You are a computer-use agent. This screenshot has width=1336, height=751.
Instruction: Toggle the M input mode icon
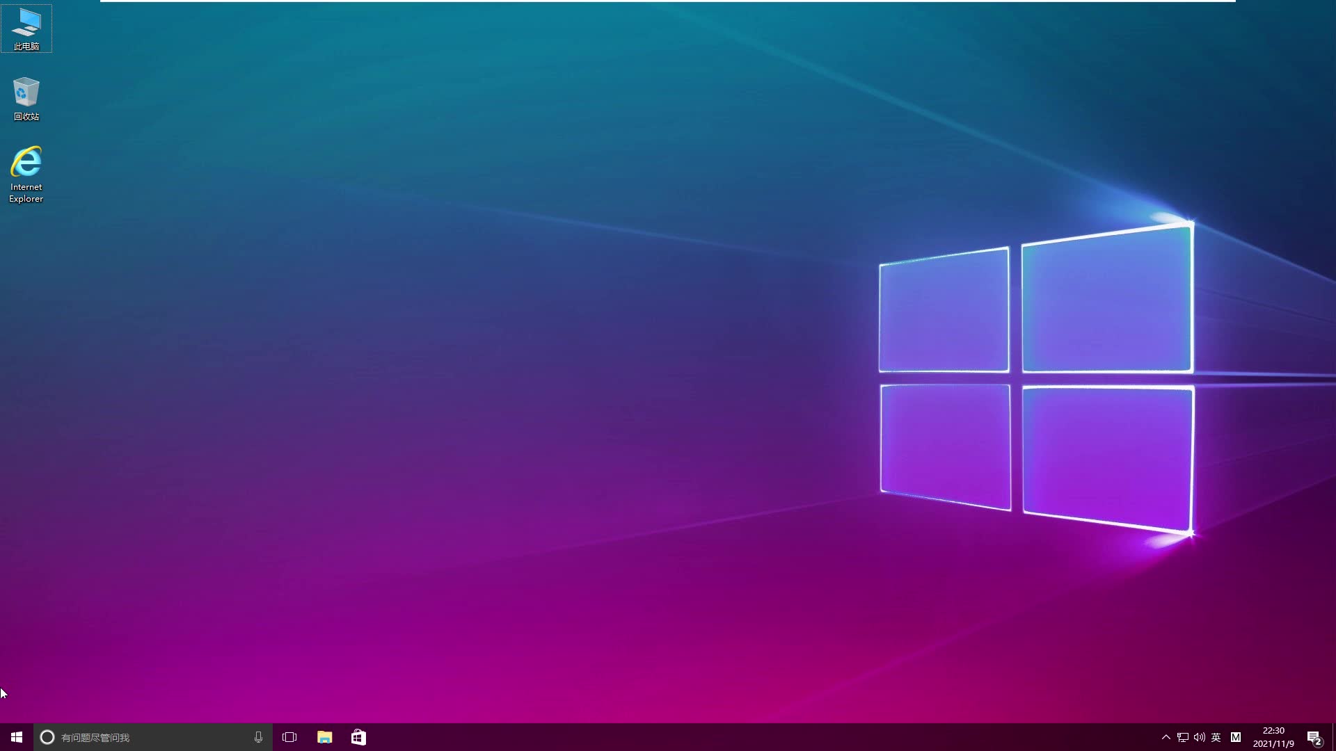[1236, 737]
